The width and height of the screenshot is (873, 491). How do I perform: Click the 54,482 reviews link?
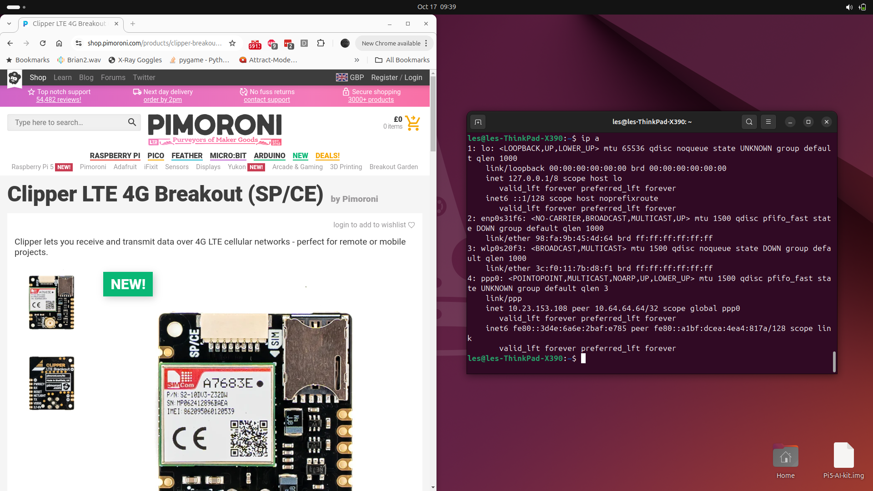[x=59, y=100]
